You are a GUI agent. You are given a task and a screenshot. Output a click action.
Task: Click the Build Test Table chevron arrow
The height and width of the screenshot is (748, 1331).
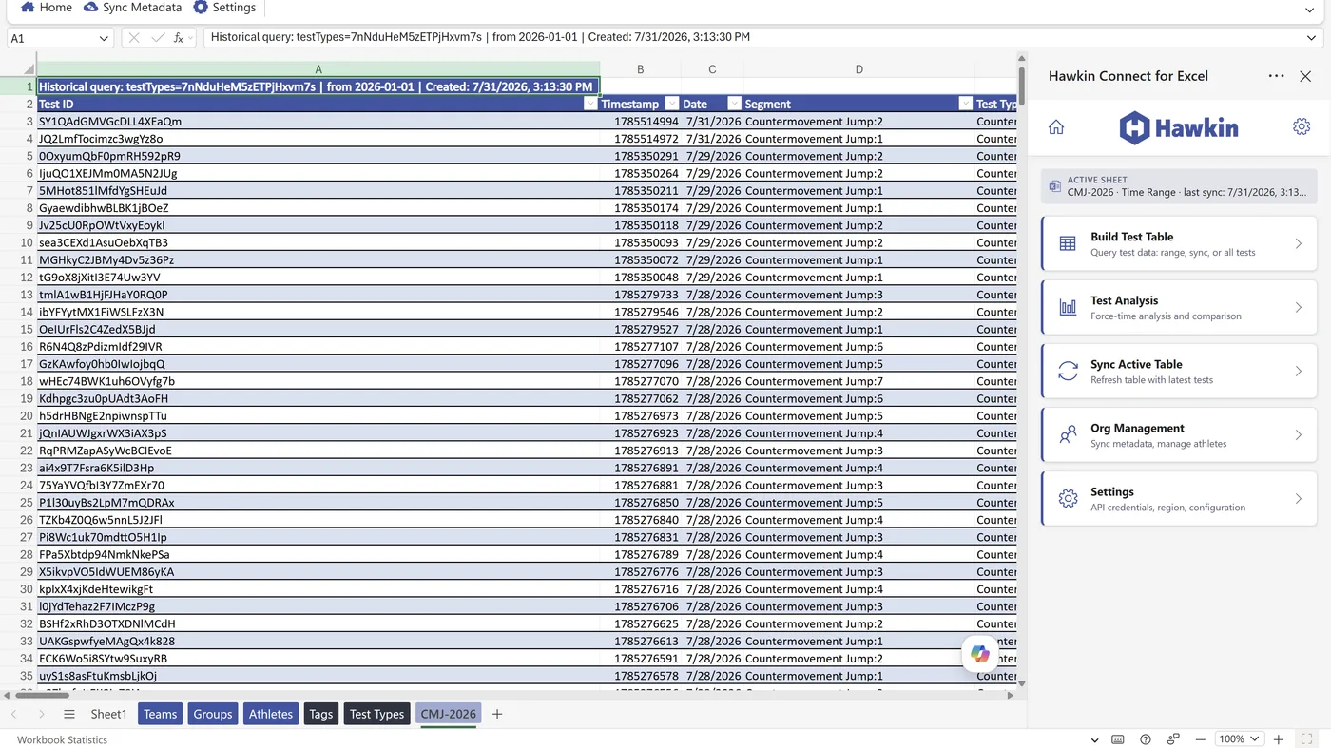1299,243
